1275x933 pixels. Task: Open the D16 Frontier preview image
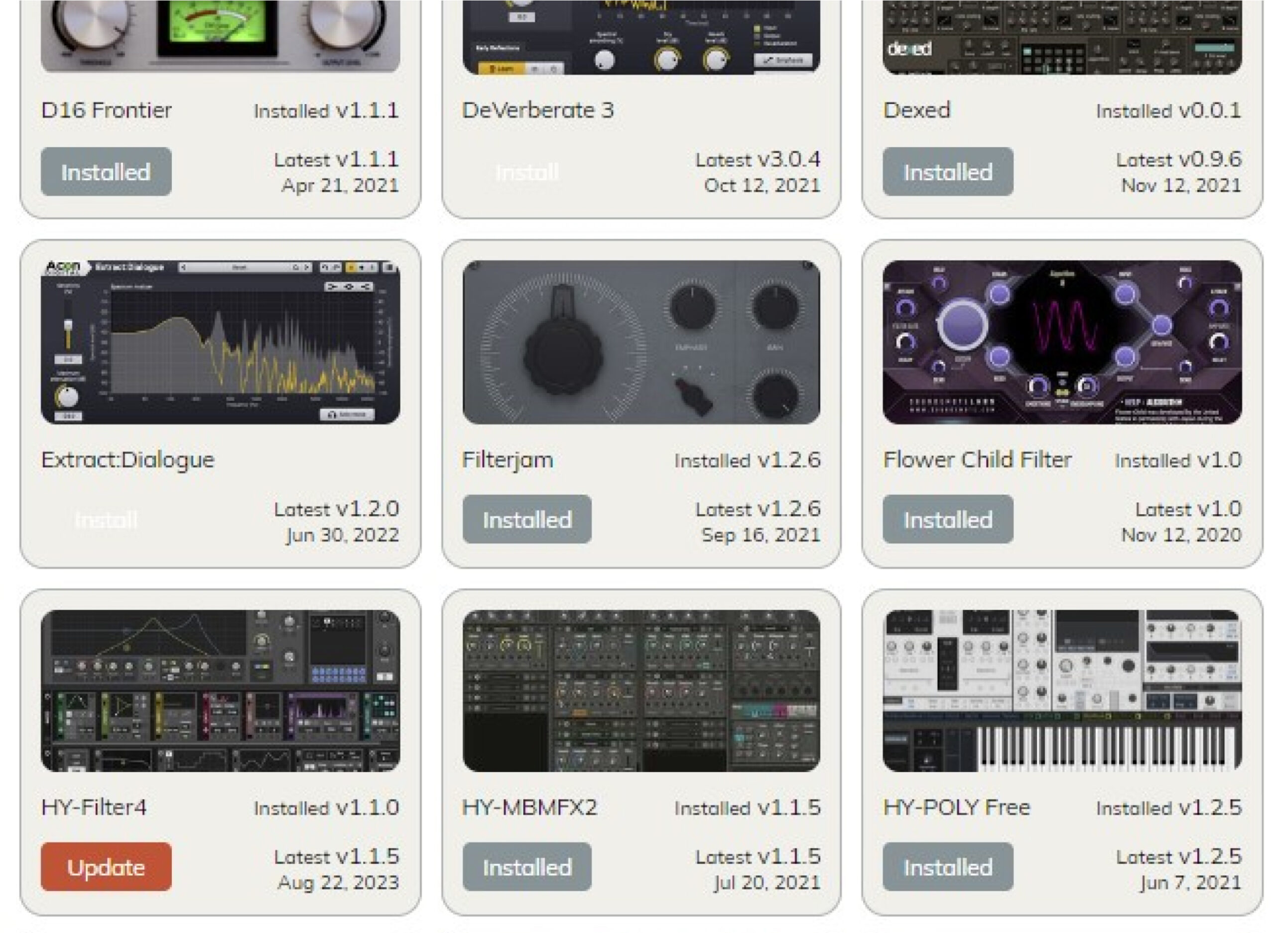click(220, 36)
